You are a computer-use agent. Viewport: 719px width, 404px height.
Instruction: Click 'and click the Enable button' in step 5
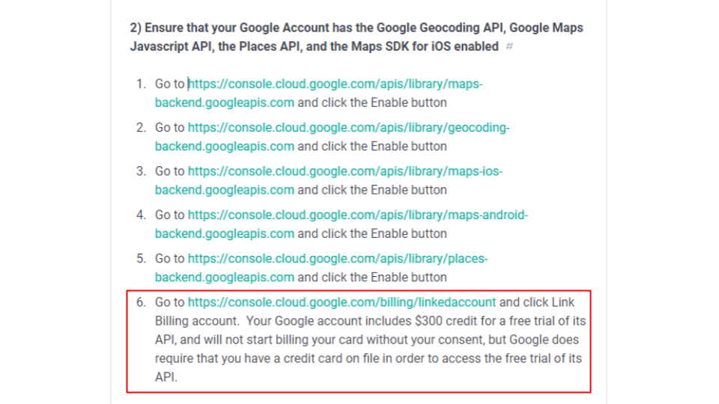pyautogui.click(x=372, y=277)
